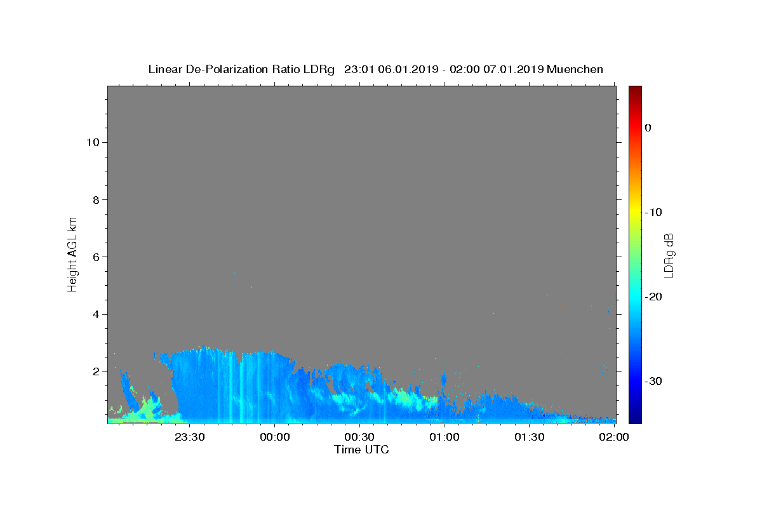762x508 pixels.
Task: Click the end date '02:00 07.01.2019' in title
Action: (x=496, y=69)
